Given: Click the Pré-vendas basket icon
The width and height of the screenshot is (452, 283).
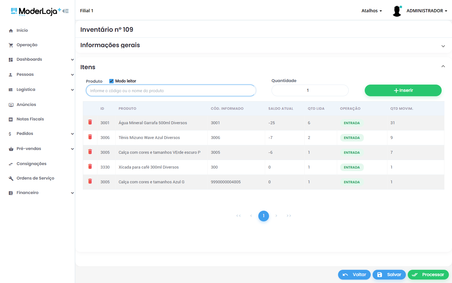Looking at the screenshot, I should 11,149.
